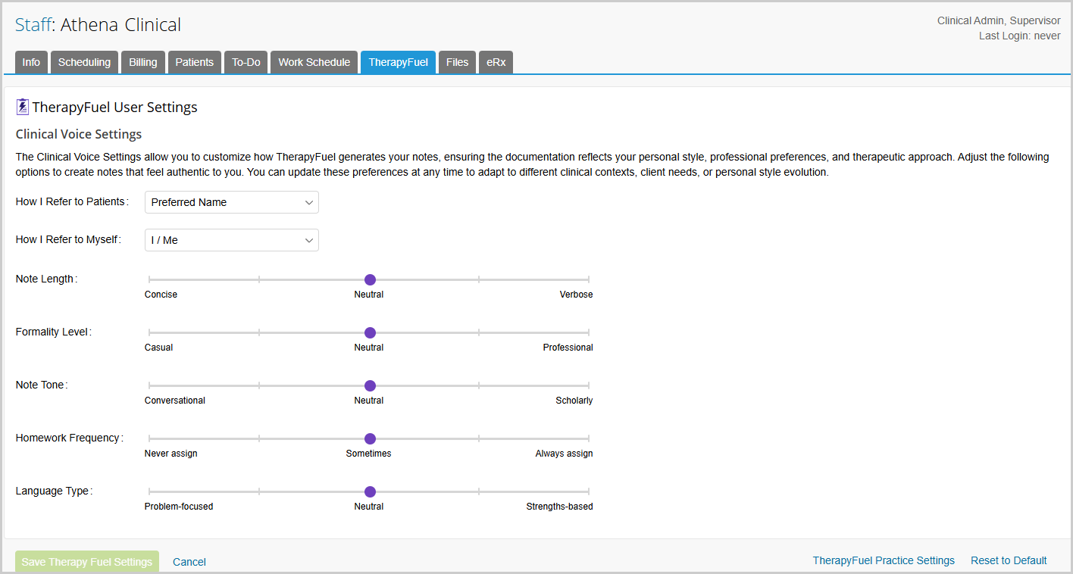Viewport: 1073px width, 574px height.
Task: Click the Neutral label under Note Length
Action: 369,295
